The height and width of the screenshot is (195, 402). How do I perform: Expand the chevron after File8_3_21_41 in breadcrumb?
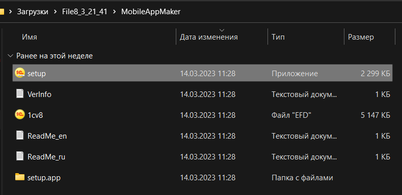(114, 12)
